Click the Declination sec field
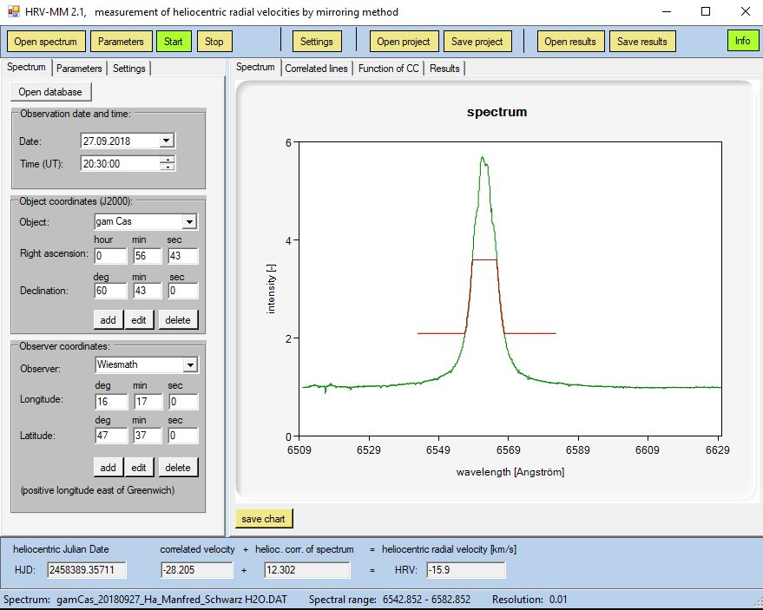This screenshot has height=610, width=763. point(183,291)
